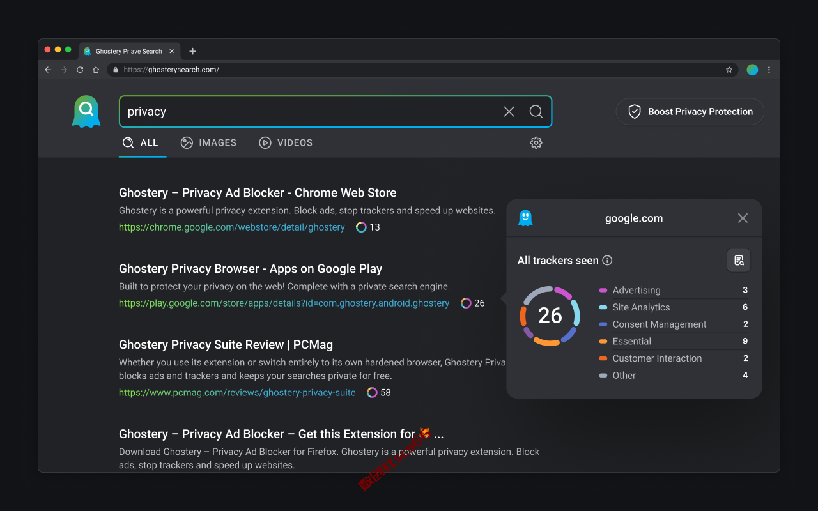Click the macOS yellow minimize button
The width and height of the screenshot is (818, 511).
[58, 49]
